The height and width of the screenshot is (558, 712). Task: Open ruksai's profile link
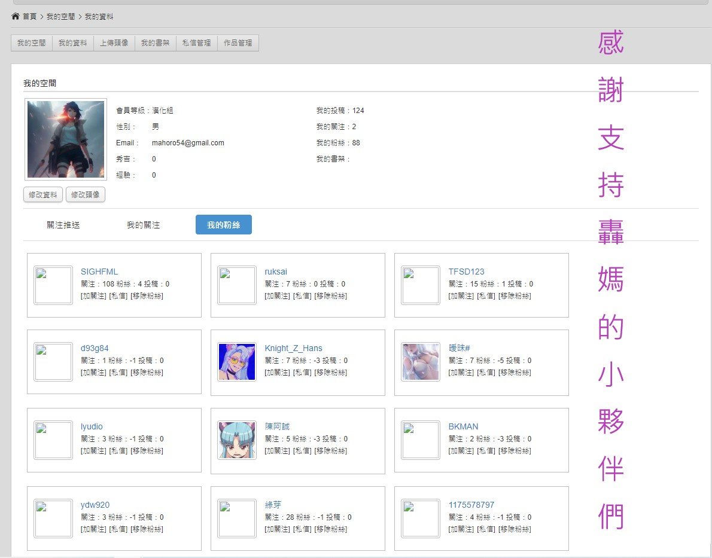[276, 272]
